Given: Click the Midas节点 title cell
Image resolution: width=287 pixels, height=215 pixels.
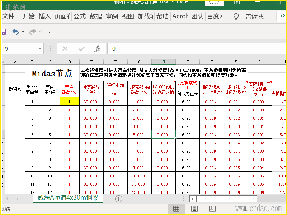Looking at the screenshot, I should (52, 73).
